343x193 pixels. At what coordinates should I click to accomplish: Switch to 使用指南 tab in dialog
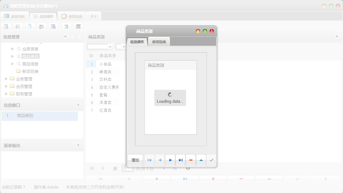pyautogui.click(x=159, y=42)
